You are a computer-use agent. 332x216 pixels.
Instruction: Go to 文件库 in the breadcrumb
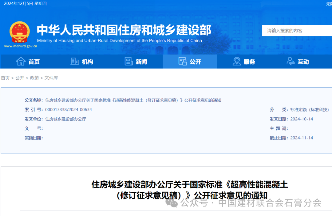51,78
